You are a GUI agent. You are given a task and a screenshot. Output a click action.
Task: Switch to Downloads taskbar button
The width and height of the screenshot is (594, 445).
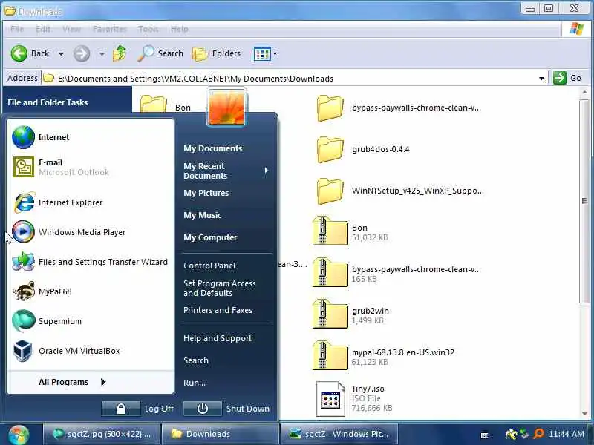tap(220, 434)
